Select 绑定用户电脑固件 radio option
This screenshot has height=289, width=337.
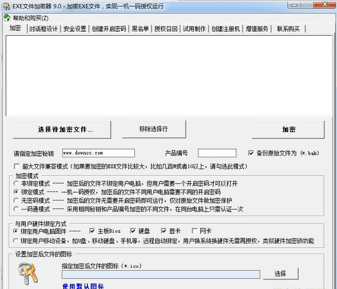pos(16,231)
